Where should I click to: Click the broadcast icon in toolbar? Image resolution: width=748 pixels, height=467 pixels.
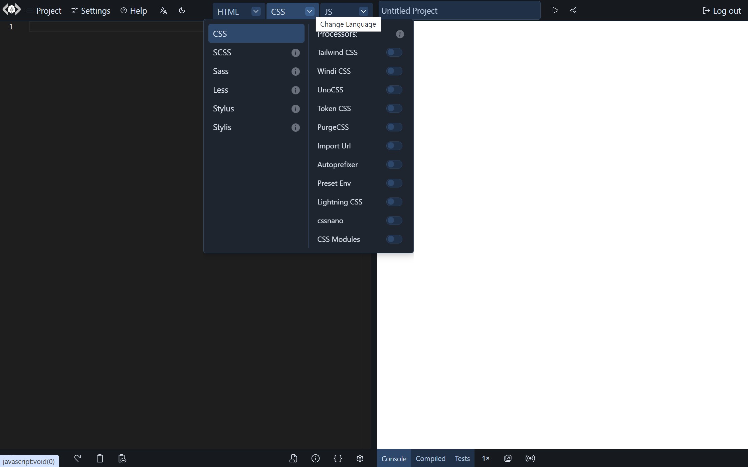[530, 458]
